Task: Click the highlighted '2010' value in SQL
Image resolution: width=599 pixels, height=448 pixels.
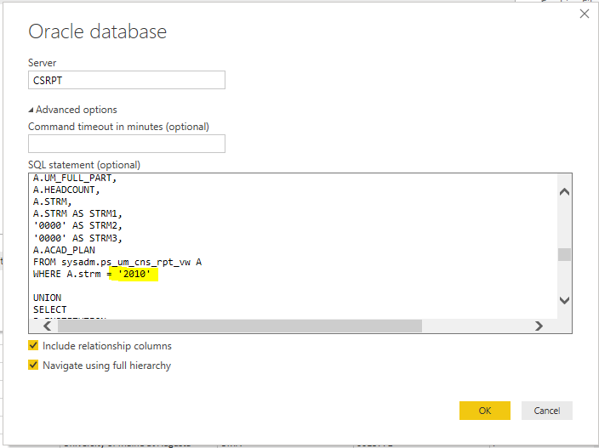Action: point(134,274)
